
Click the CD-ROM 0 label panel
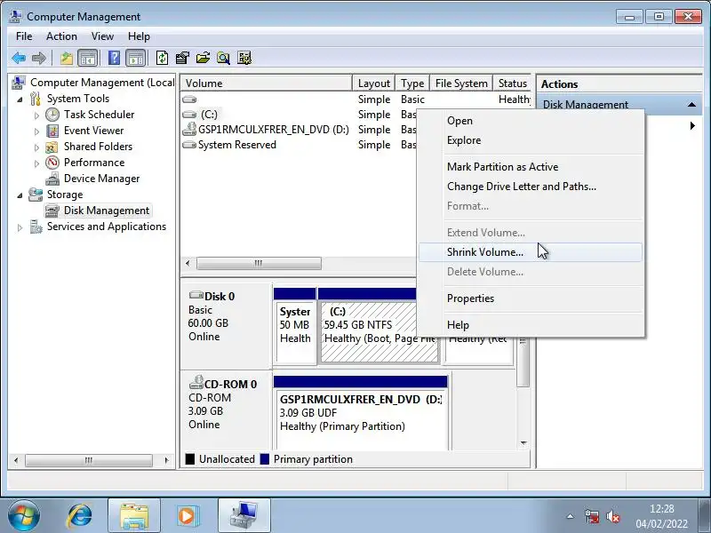click(x=226, y=410)
